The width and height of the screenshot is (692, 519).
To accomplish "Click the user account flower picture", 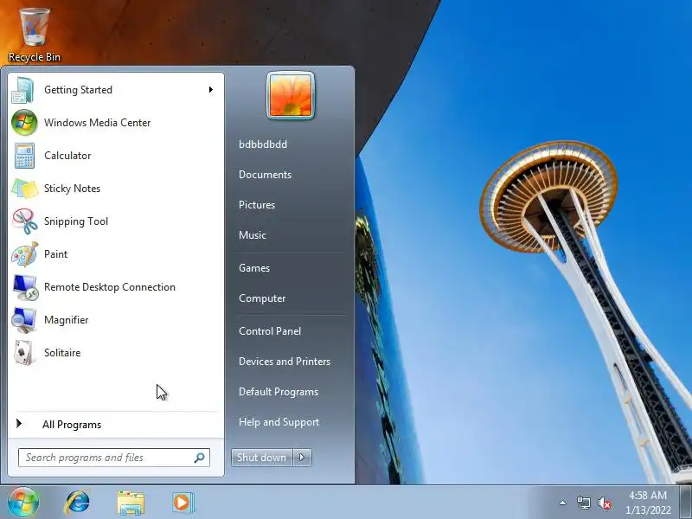I will pyautogui.click(x=291, y=96).
